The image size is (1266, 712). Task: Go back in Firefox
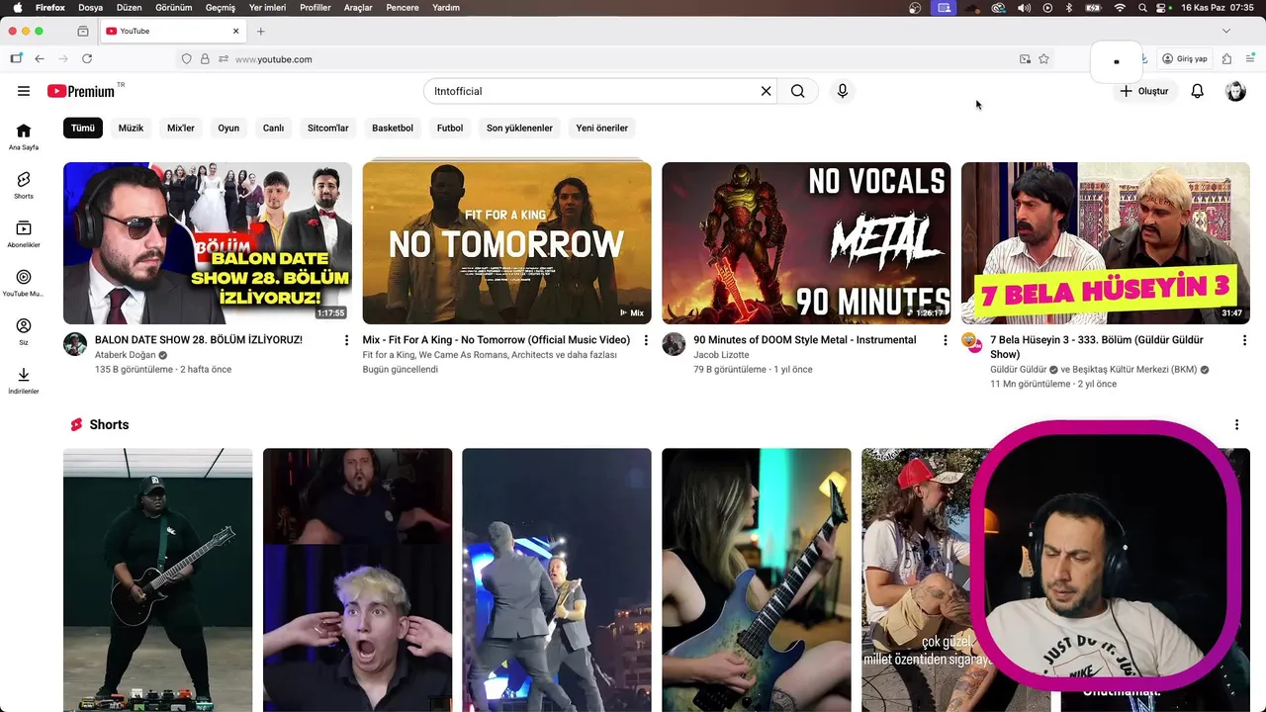(40, 59)
